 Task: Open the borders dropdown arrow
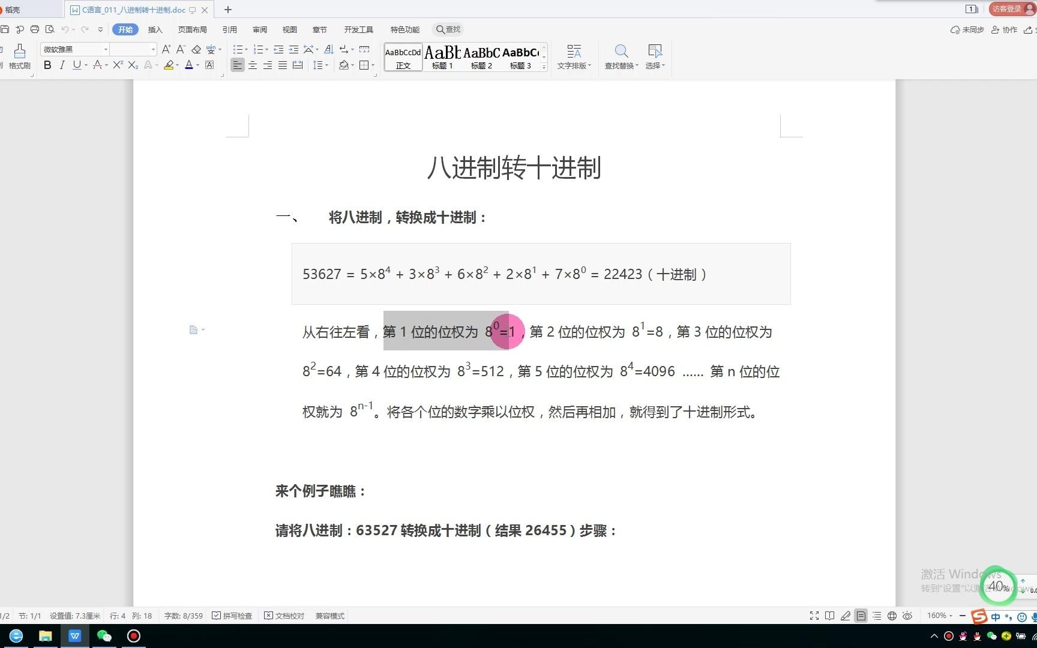pos(373,65)
